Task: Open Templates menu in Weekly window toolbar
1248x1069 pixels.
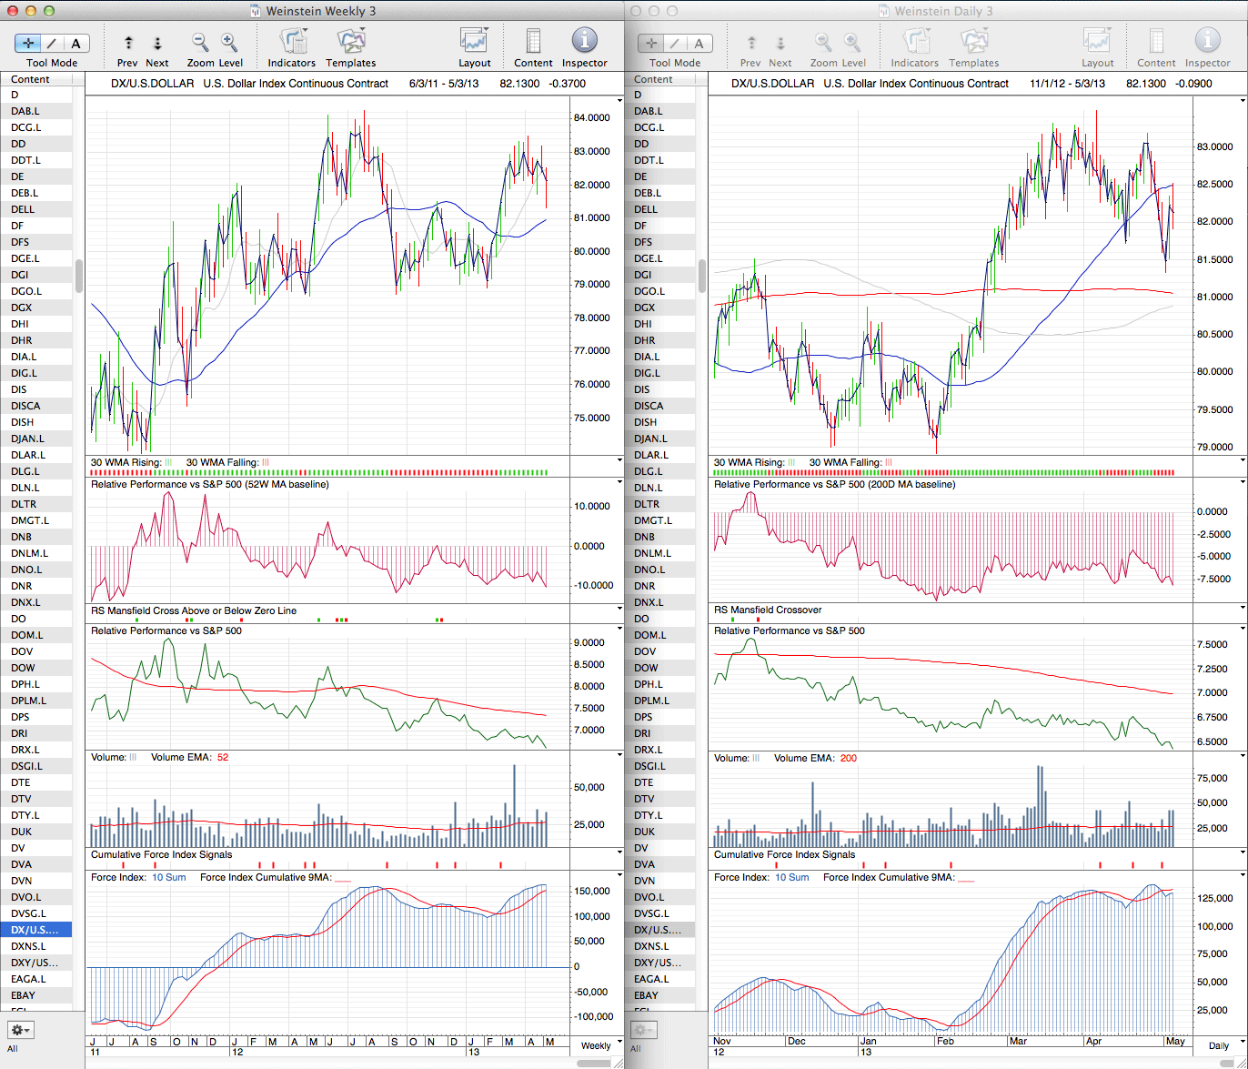Action: tap(350, 42)
